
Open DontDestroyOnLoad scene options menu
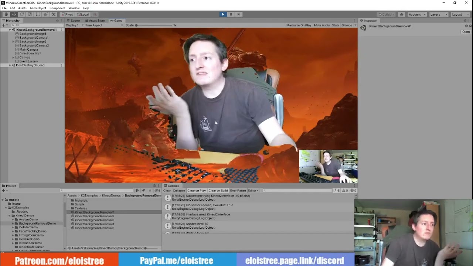tap(62, 65)
